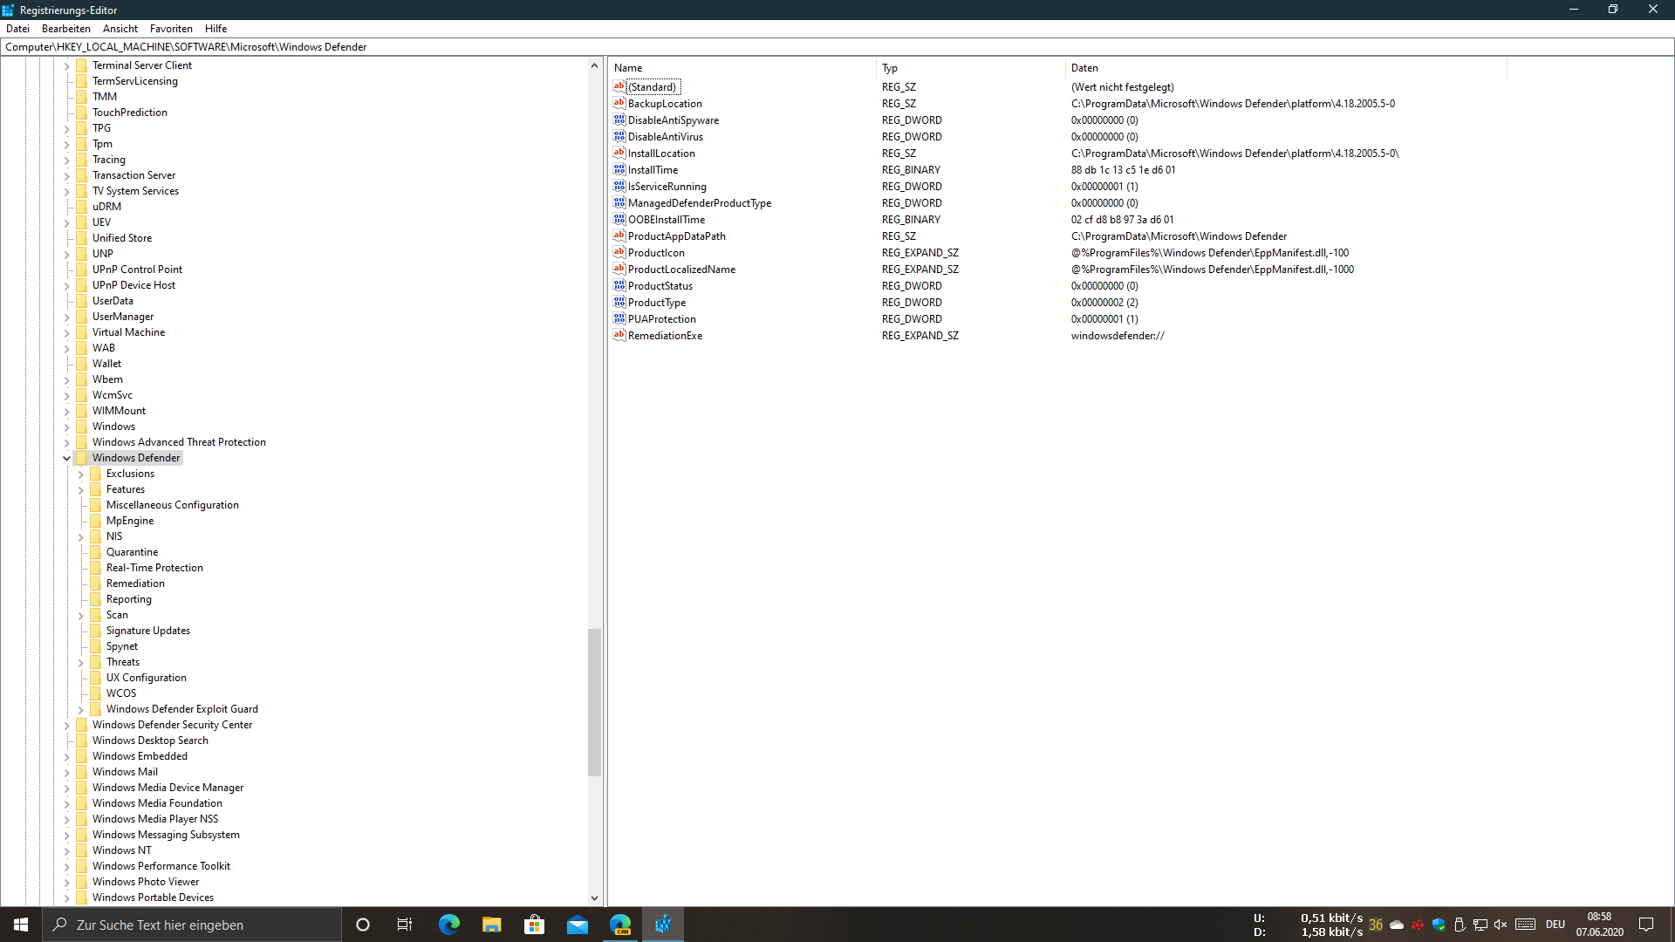Sort values by the Typ column header
This screenshot has width=1675, height=942.
pos(971,68)
